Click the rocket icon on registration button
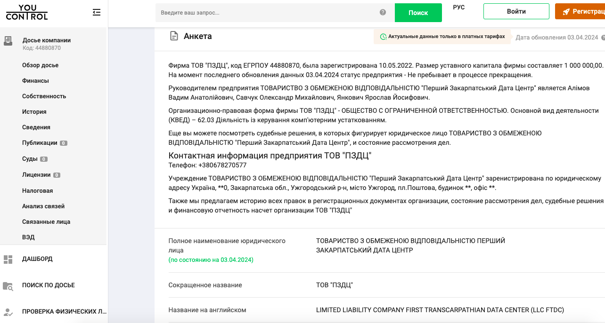 566,12
